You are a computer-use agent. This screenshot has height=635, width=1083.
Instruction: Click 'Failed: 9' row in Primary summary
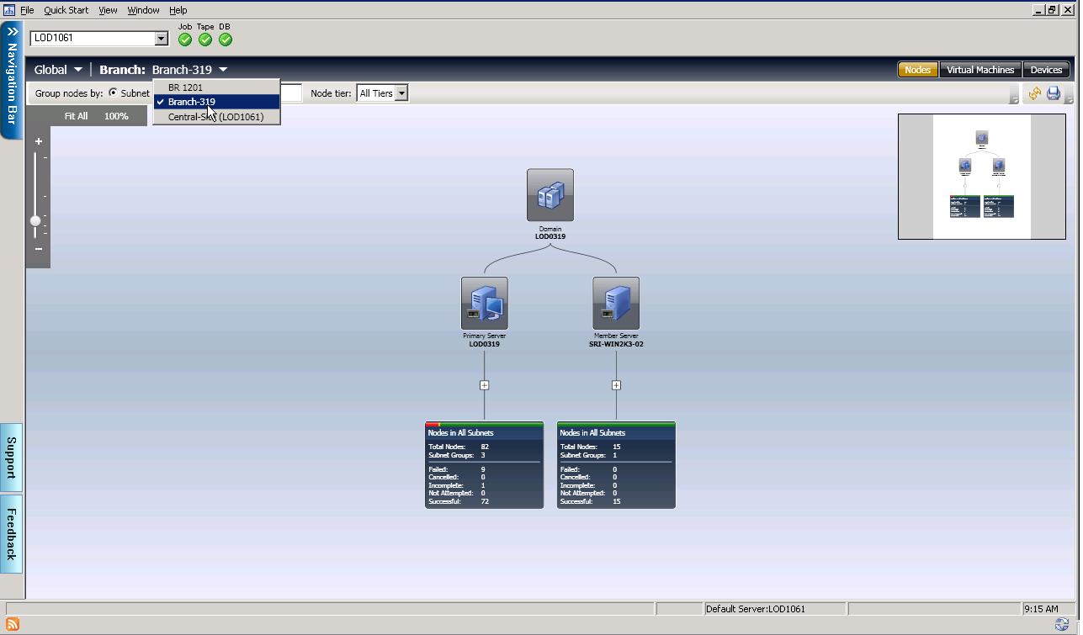457,469
